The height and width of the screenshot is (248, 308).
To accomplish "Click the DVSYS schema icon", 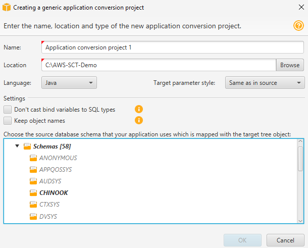I will click(34, 216).
